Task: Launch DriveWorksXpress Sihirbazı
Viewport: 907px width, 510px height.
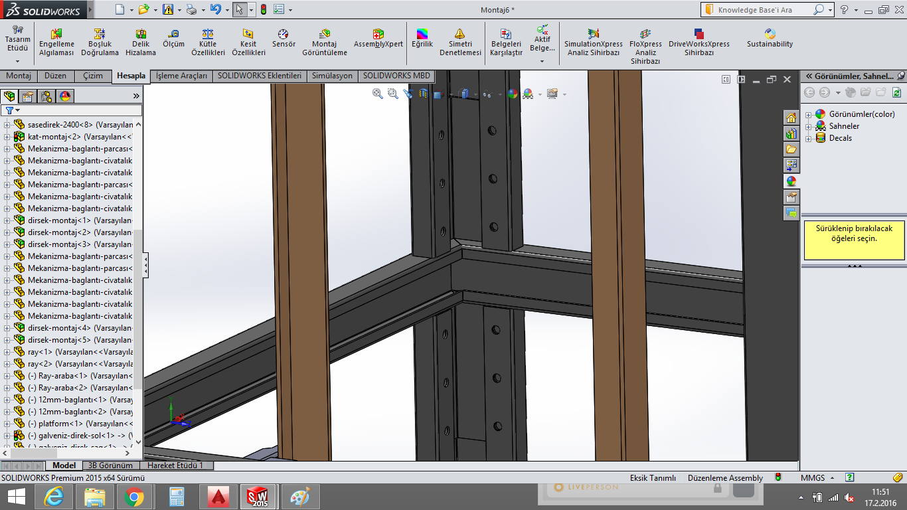Action: point(699,42)
